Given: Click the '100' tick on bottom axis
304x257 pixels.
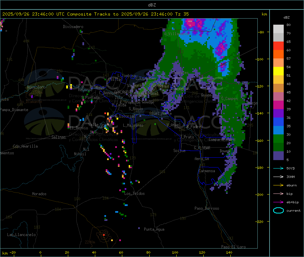Looking at the screenshot, I should 175,252.
